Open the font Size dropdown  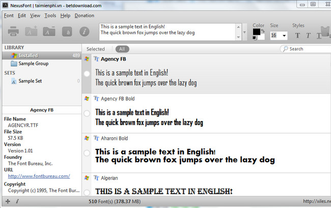tap(284, 36)
